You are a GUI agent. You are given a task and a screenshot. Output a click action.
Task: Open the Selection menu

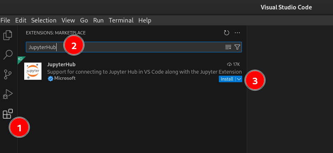click(44, 20)
